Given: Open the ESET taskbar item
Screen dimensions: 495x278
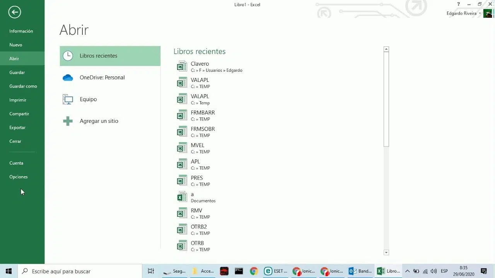Looking at the screenshot, I should pyautogui.click(x=275, y=271).
